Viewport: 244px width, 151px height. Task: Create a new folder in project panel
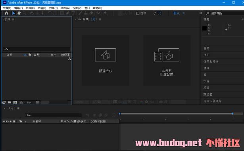coord(10,102)
